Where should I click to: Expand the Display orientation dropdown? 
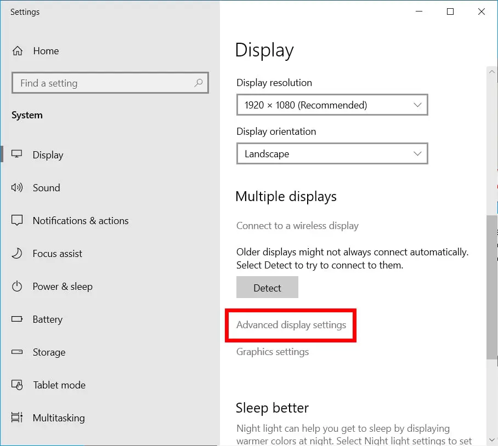pyautogui.click(x=332, y=154)
